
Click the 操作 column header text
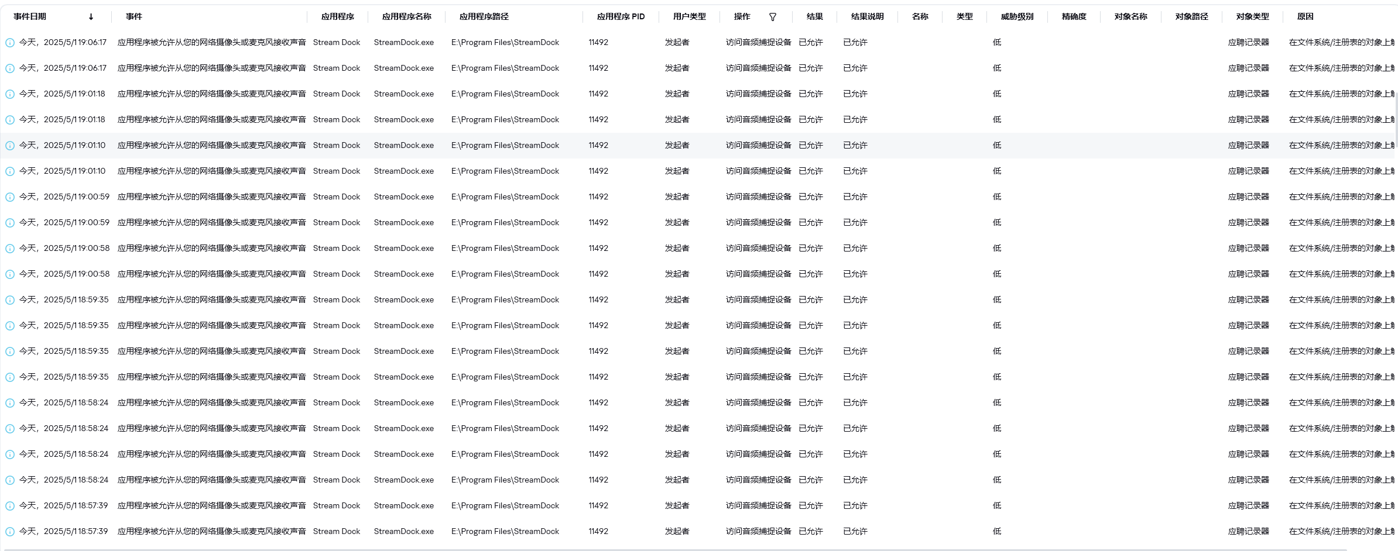[x=742, y=16]
